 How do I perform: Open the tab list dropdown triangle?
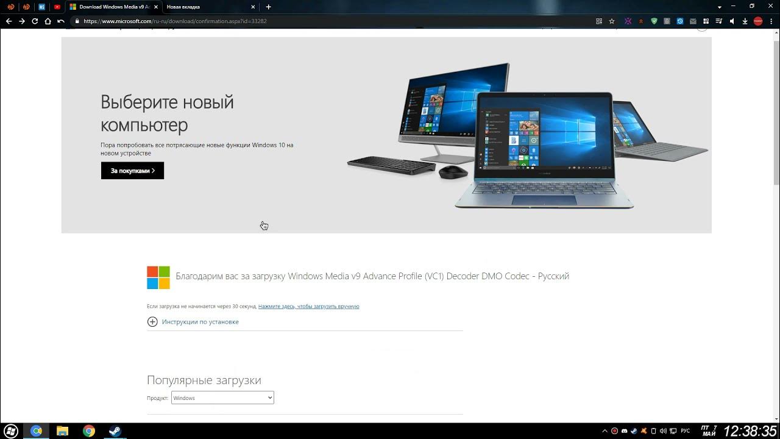(719, 7)
